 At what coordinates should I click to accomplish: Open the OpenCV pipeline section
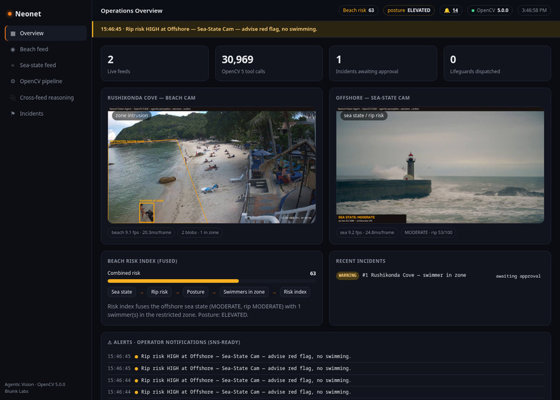[x=45, y=82]
